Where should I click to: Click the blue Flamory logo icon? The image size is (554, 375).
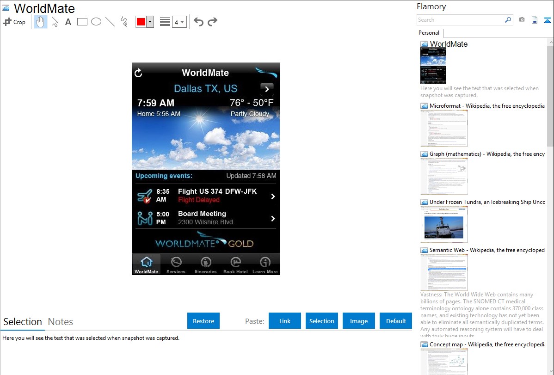click(547, 20)
